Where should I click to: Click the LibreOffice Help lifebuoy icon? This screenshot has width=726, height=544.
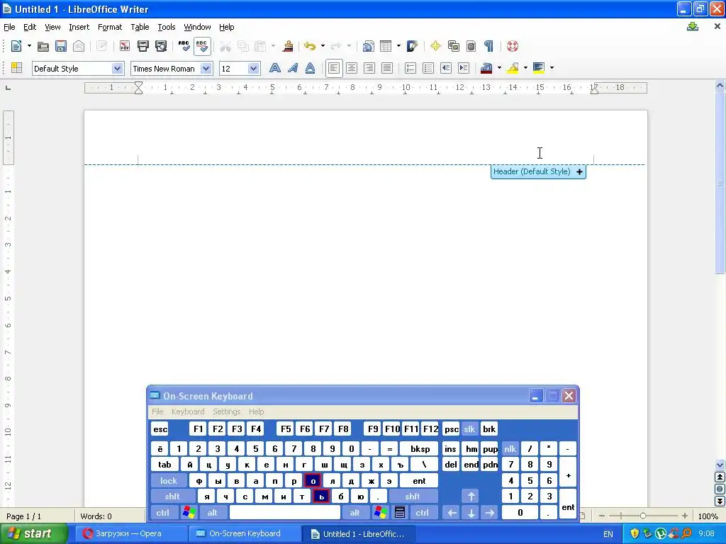[513, 46]
